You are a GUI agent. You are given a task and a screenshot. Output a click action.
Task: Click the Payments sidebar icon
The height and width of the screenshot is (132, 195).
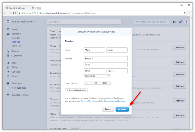[8, 34]
